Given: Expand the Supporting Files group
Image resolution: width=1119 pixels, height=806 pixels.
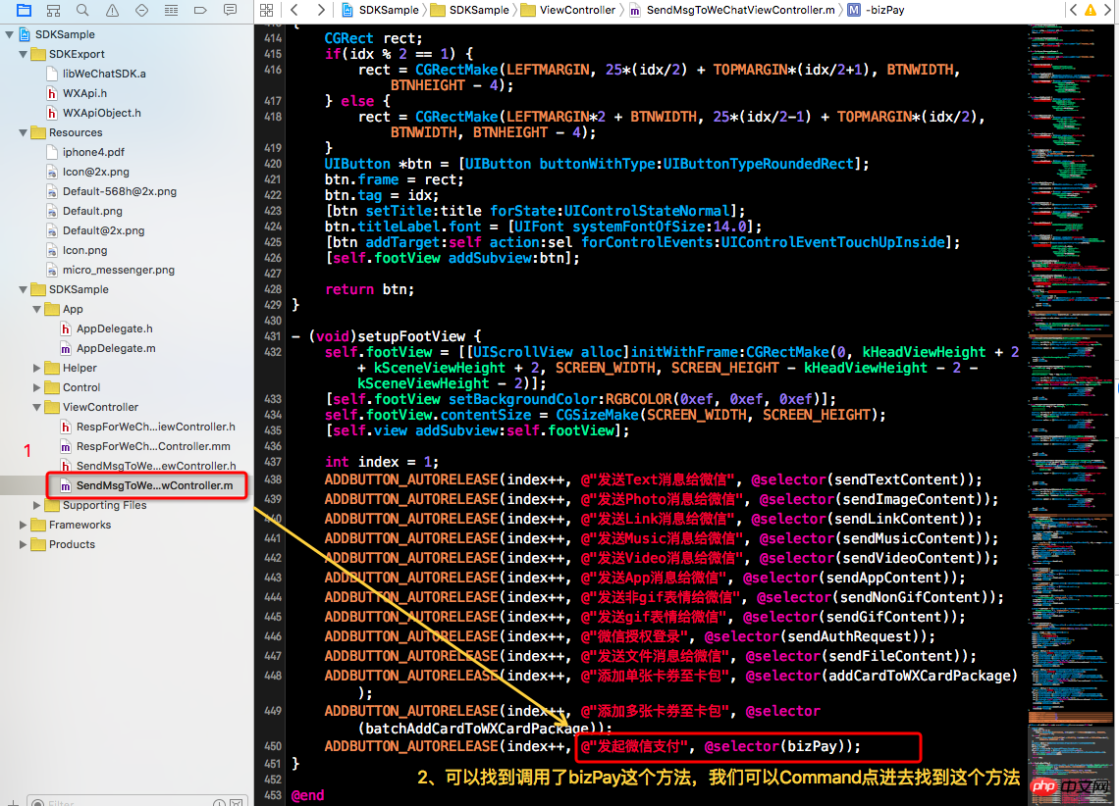Looking at the screenshot, I should pyautogui.click(x=36, y=505).
